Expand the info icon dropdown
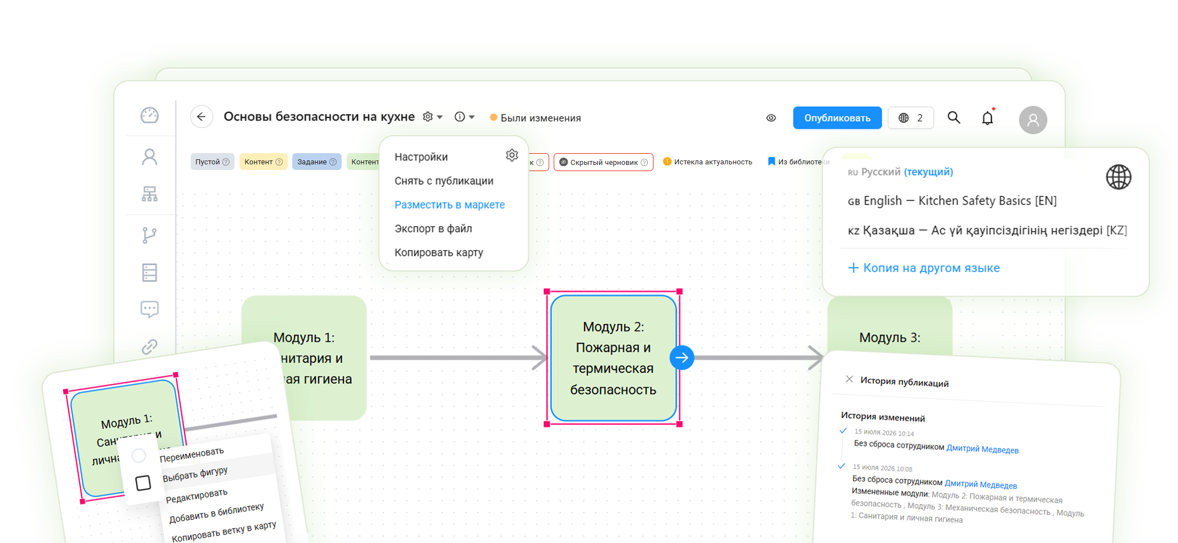The height and width of the screenshot is (543, 1178). 464,117
